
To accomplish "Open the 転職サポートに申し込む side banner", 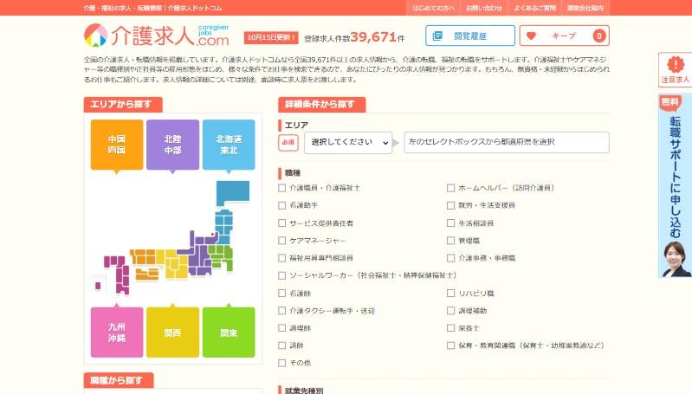I will pyautogui.click(x=675, y=186).
